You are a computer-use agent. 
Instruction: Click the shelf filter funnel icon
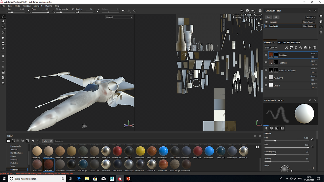coord(33,141)
